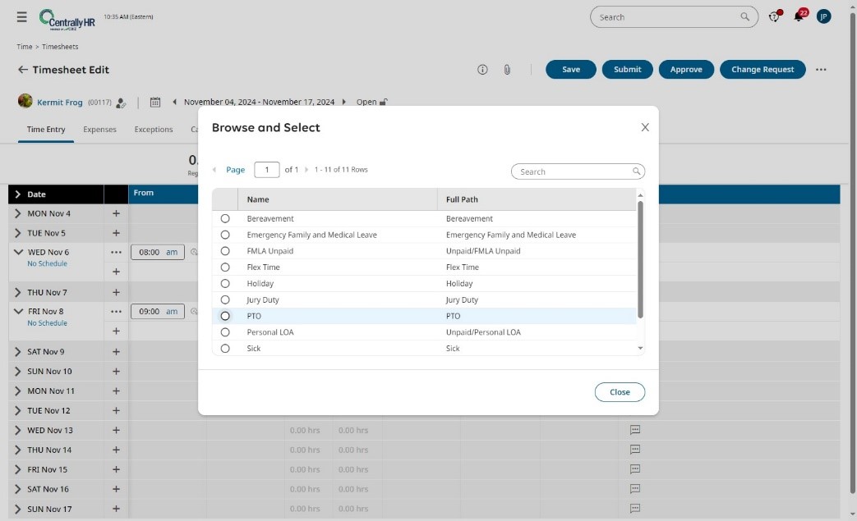This screenshot has width=857, height=521.
Task: Click the timesheet information icon
Action: pyautogui.click(x=482, y=69)
